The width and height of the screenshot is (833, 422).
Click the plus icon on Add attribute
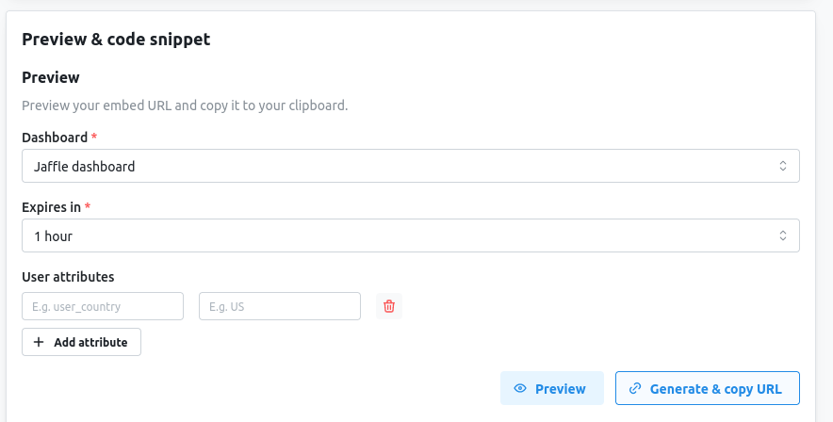click(39, 342)
